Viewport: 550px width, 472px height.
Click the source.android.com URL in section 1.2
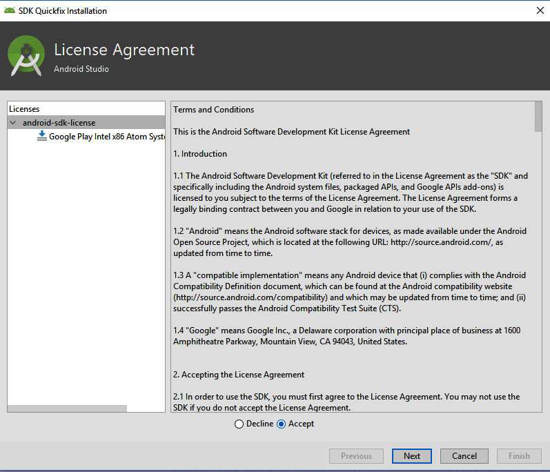point(442,242)
